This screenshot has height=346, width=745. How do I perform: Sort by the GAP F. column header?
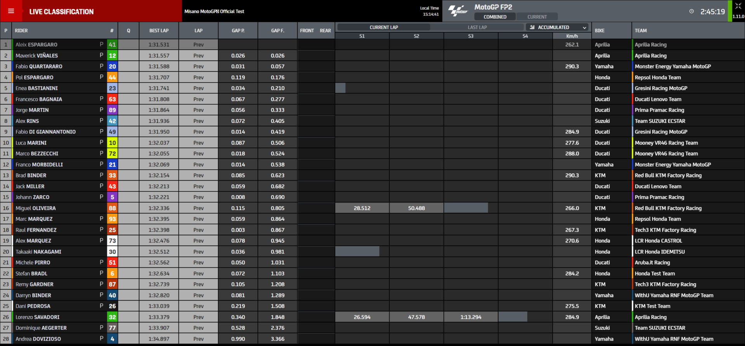(x=277, y=31)
